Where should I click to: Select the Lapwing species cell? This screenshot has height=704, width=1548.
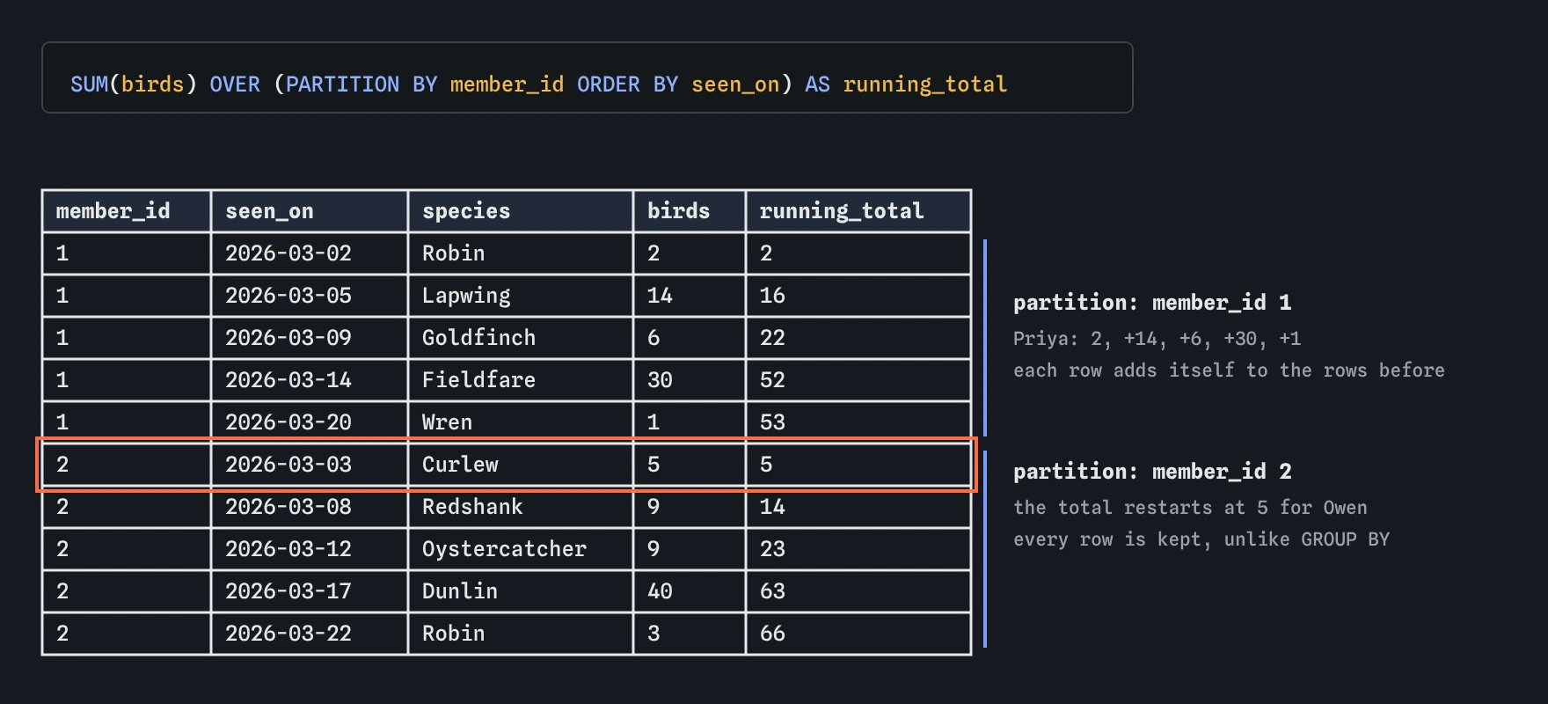[x=521, y=296]
